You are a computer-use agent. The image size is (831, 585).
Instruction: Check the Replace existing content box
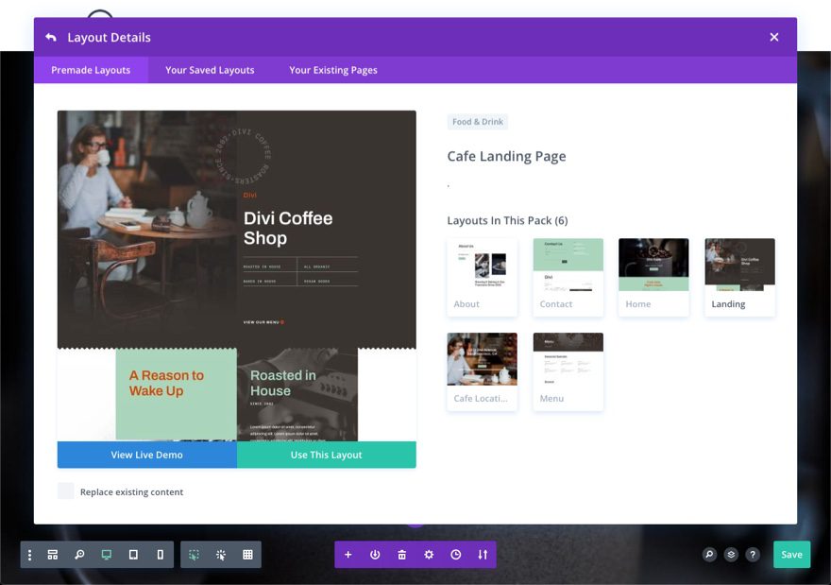point(64,491)
